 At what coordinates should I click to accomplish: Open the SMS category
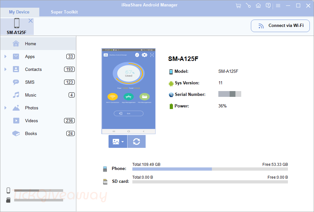point(38,82)
